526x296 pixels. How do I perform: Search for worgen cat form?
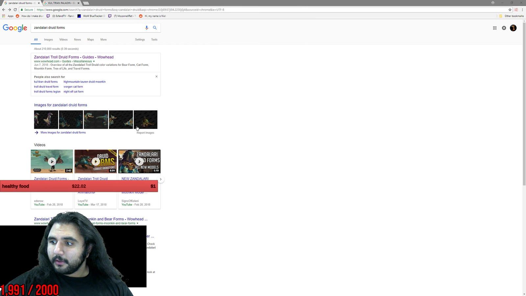(x=73, y=87)
